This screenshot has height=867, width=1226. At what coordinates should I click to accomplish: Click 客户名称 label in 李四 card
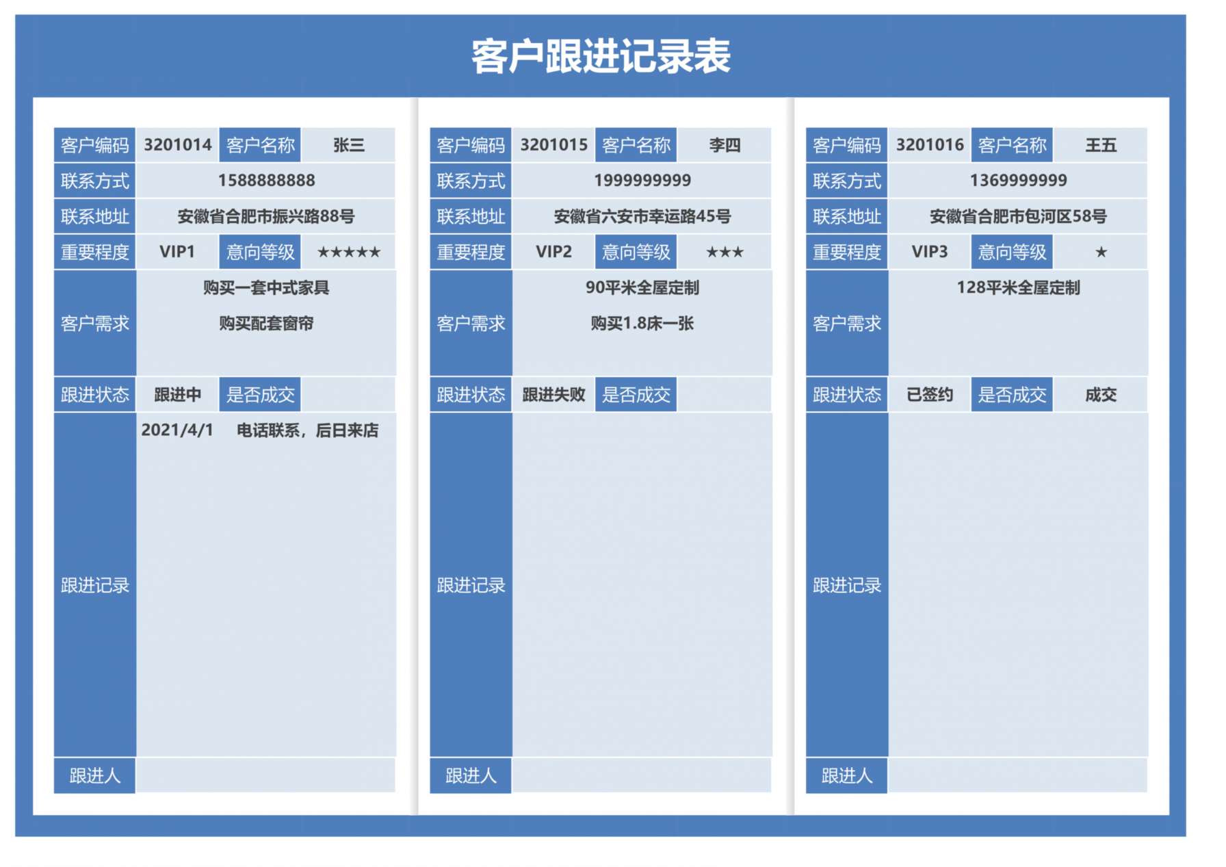click(x=636, y=145)
